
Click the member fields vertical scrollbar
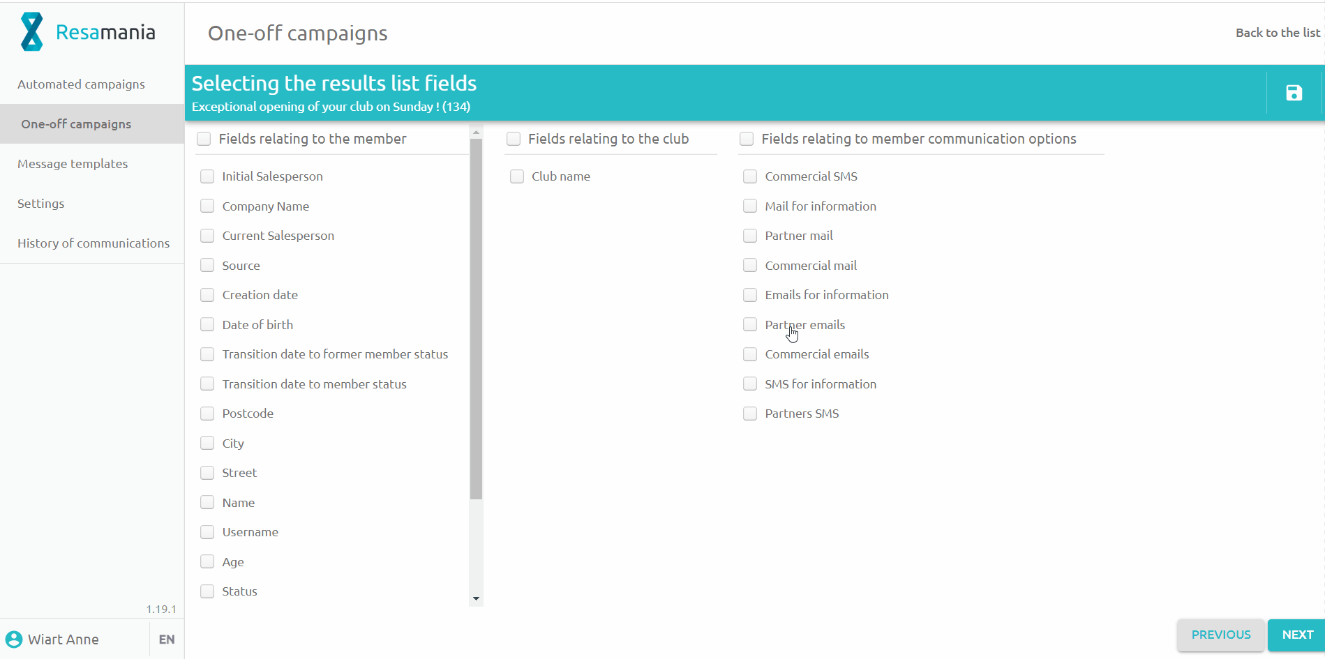click(476, 319)
